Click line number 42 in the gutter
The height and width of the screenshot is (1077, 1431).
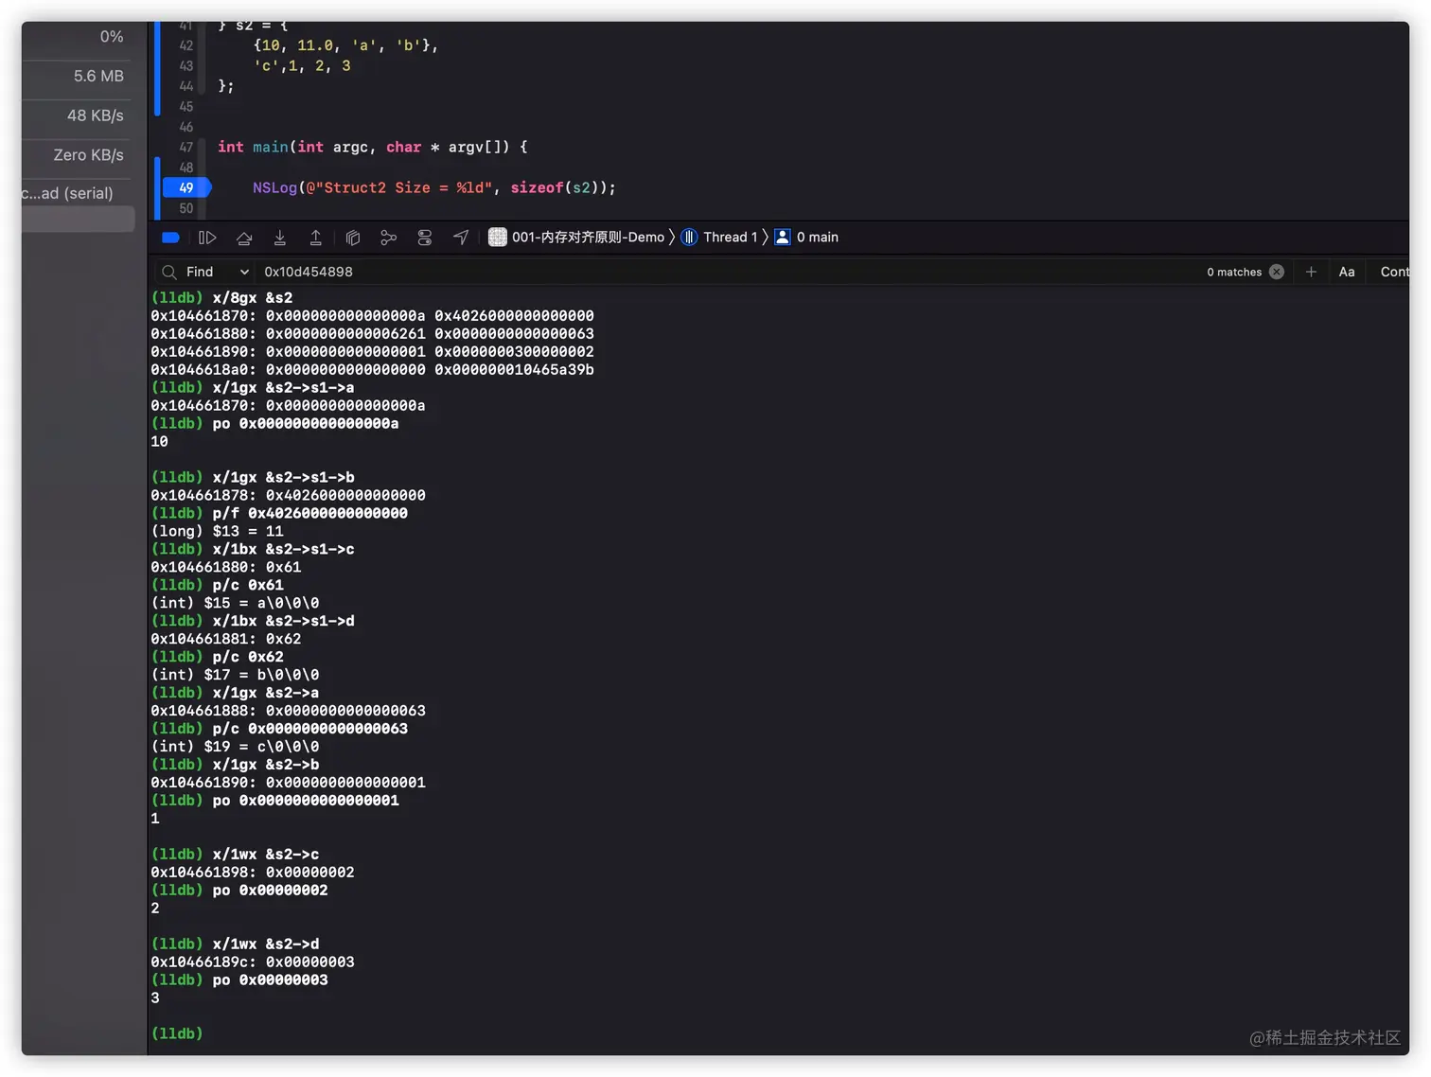[186, 45]
